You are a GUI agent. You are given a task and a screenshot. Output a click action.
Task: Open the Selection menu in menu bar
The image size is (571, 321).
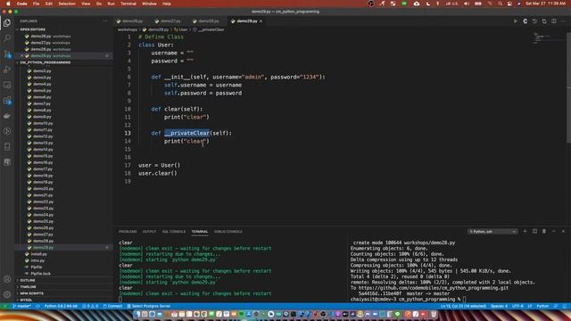pos(67,4)
